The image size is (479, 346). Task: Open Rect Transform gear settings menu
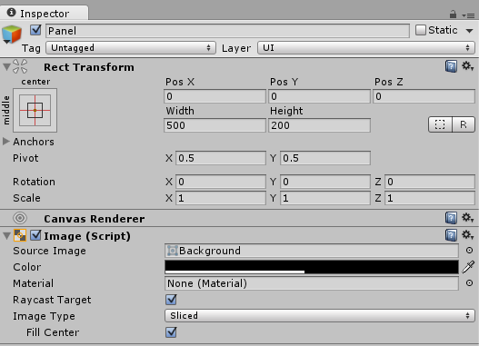(x=467, y=66)
